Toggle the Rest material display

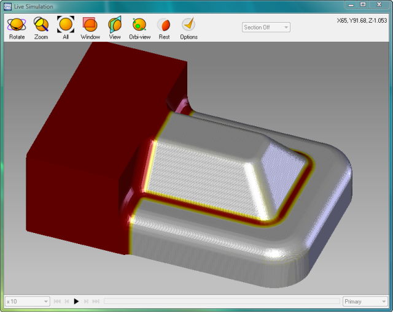point(164,28)
